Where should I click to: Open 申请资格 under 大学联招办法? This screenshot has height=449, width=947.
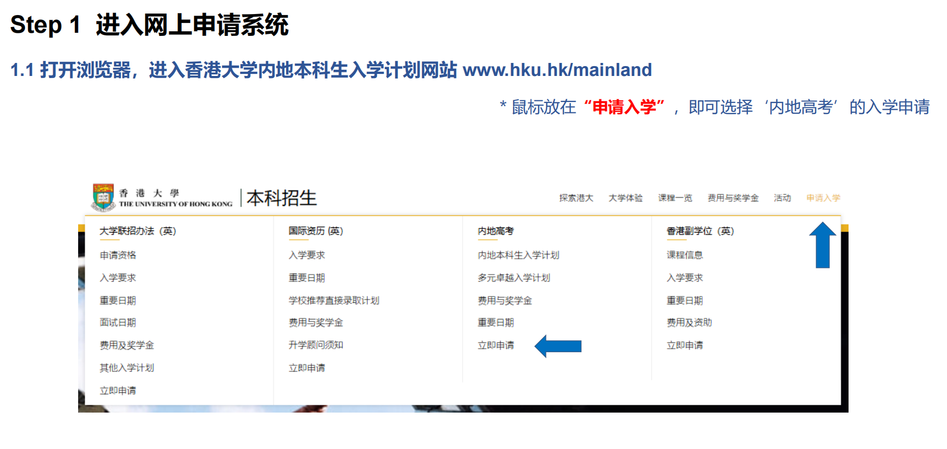click(118, 255)
